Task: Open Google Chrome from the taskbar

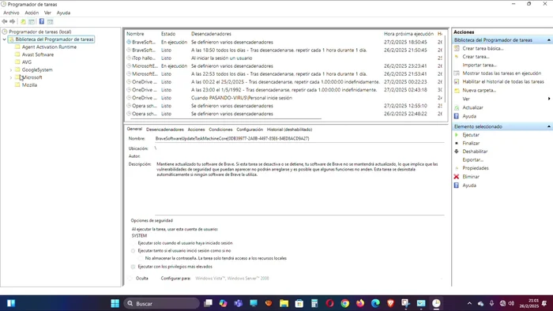Action: point(345,303)
